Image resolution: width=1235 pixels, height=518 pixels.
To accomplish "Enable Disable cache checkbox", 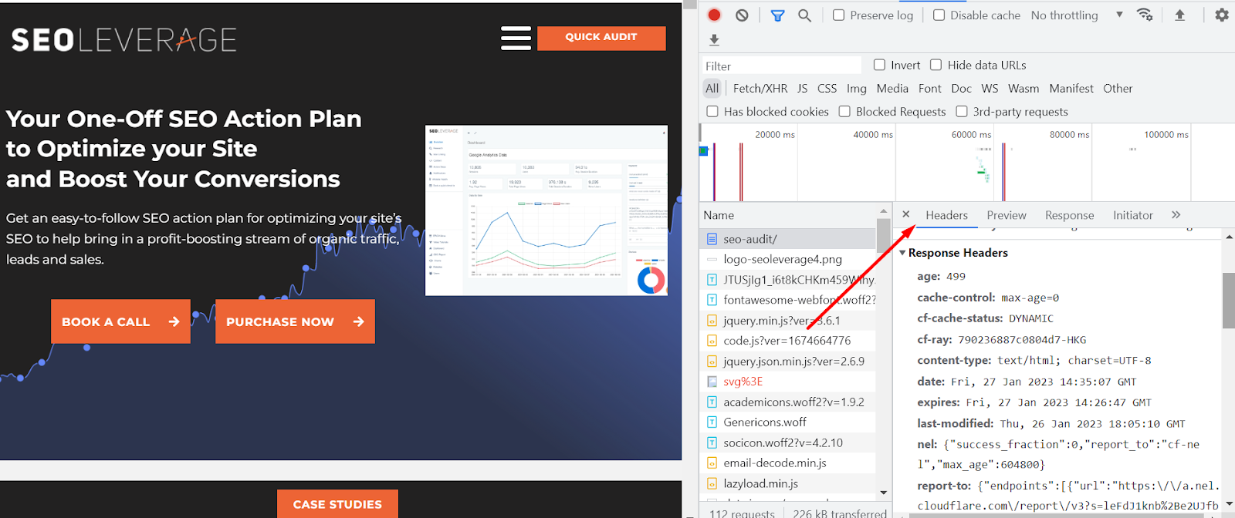I will (x=939, y=15).
